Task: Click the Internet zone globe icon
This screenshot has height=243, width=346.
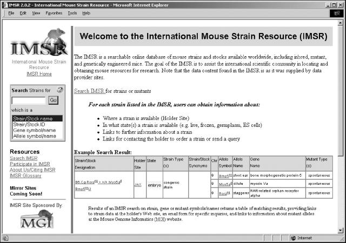Action: point(293,238)
